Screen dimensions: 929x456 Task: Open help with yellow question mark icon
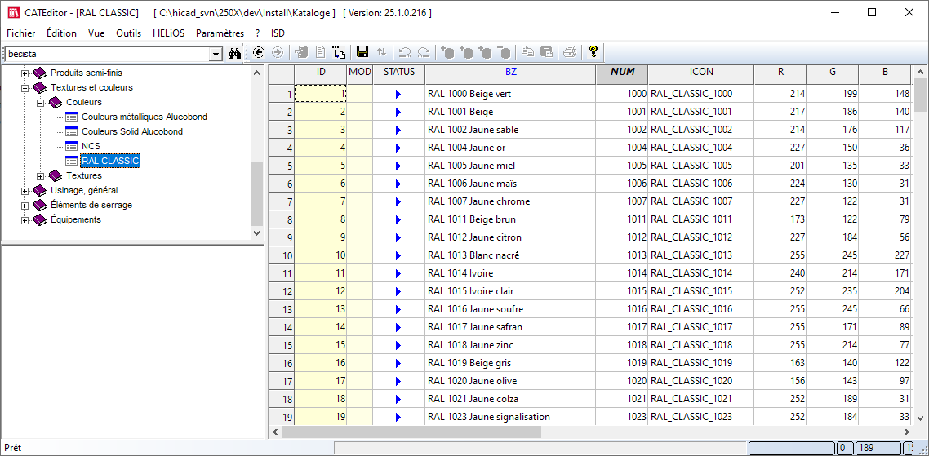pyautogui.click(x=593, y=52)
